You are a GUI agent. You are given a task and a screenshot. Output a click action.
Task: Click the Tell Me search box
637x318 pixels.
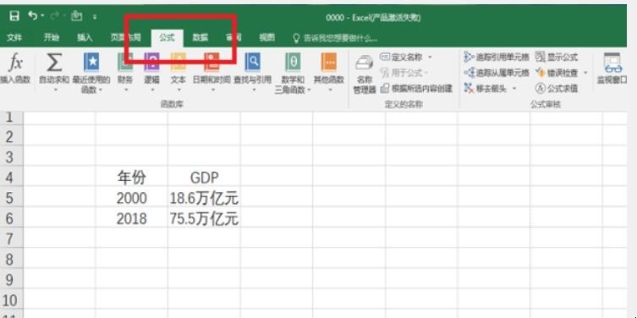click(x=335, y=38)
